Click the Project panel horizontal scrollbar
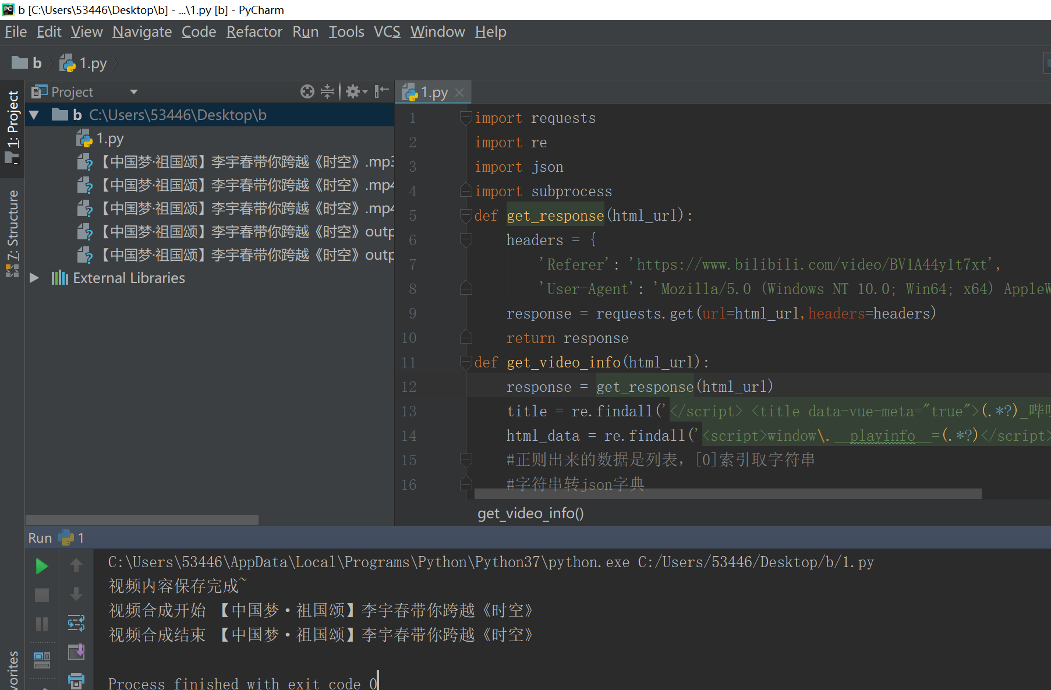 (142, 519)
